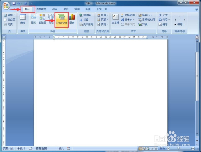Click the macro recording icon in status bar
Image resolution: width=201 pixels, height=152 pixels.
click(x=69, y=148)
